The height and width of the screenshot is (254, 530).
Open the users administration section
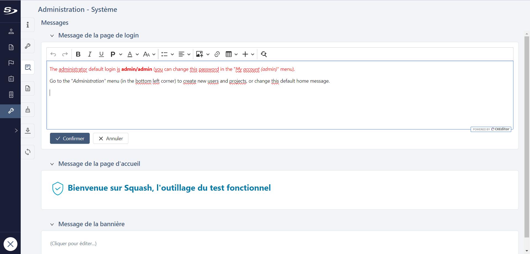11,31
